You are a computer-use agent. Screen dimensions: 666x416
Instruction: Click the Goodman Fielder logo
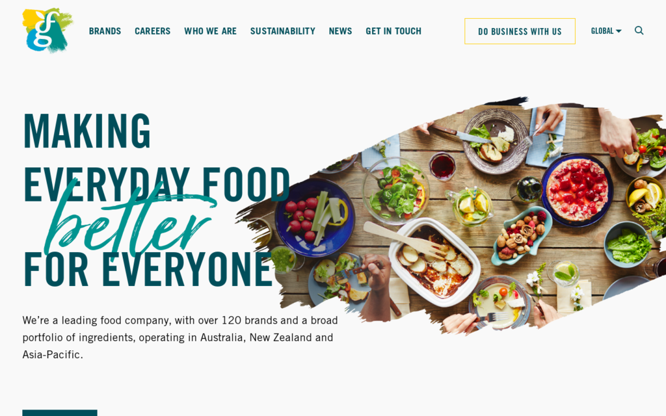[47, 30]
